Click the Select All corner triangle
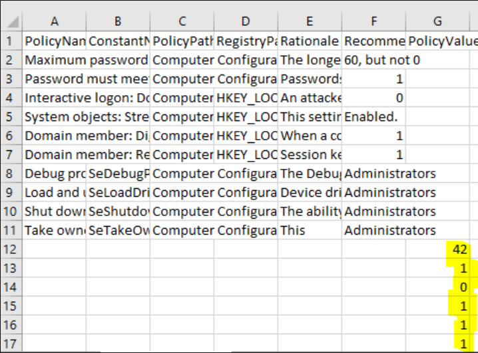 click(11, 21)
